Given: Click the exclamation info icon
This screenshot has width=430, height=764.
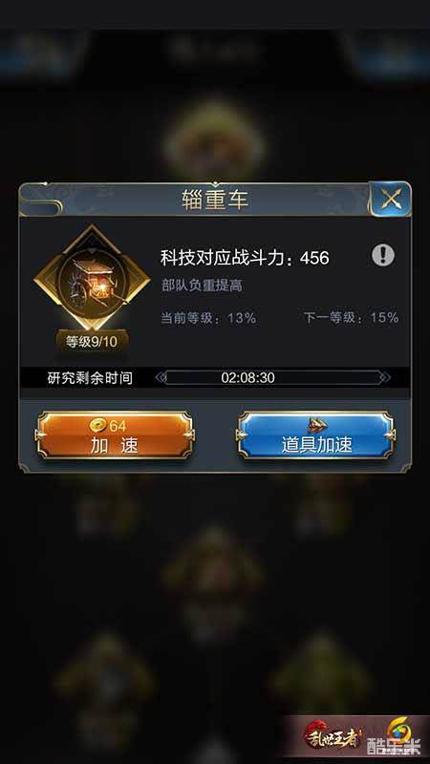Looking at the screenshot, I should click(x=383, y=255).
